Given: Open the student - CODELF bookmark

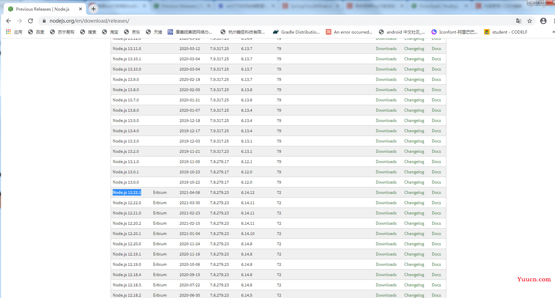Looking at the screenshot, I should (x=506, y=32).
